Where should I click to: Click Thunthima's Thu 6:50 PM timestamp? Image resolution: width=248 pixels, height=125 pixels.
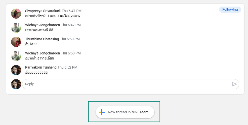tap(70, 39)
